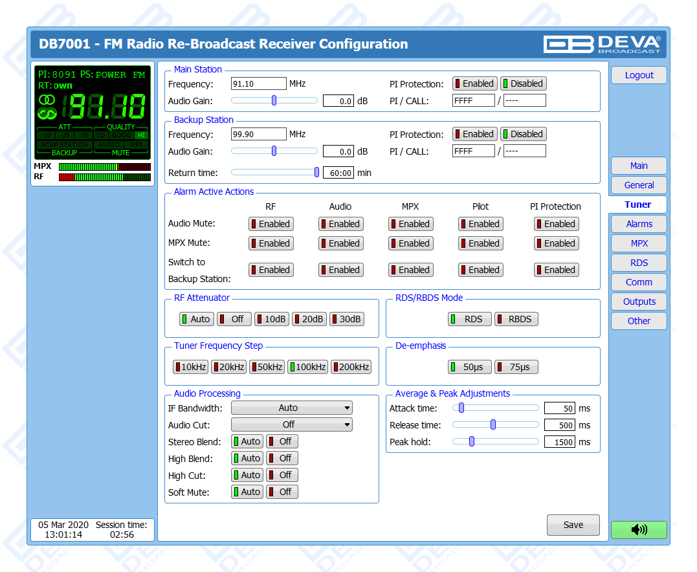Click the RF level meter bar
The image size is (697, 572).
pyautogui.click(x=104, y=177)
